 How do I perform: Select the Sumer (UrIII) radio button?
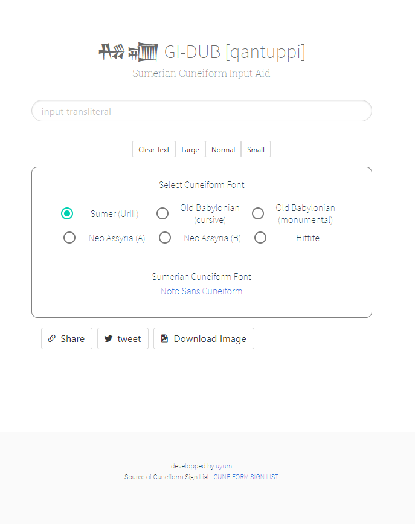pyautogui.click(x=67, y=213)
